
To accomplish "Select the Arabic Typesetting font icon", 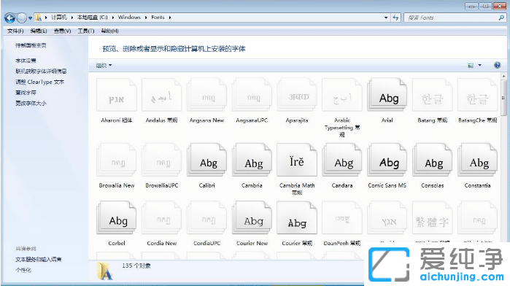I will tap(342, 95).
